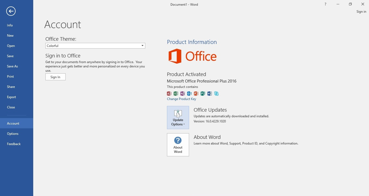Open the About Word button
Image resolution: width=369 pixels, height=196 pixels.
tap(178, 145)
